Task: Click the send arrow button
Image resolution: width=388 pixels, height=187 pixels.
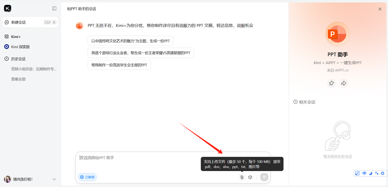Action: pos(264,177)
